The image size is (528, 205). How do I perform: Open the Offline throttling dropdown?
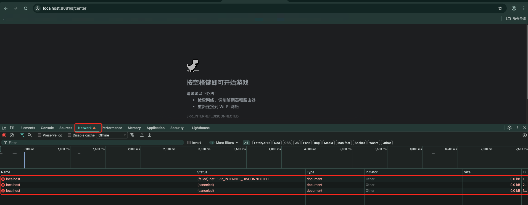click(112, 135)
